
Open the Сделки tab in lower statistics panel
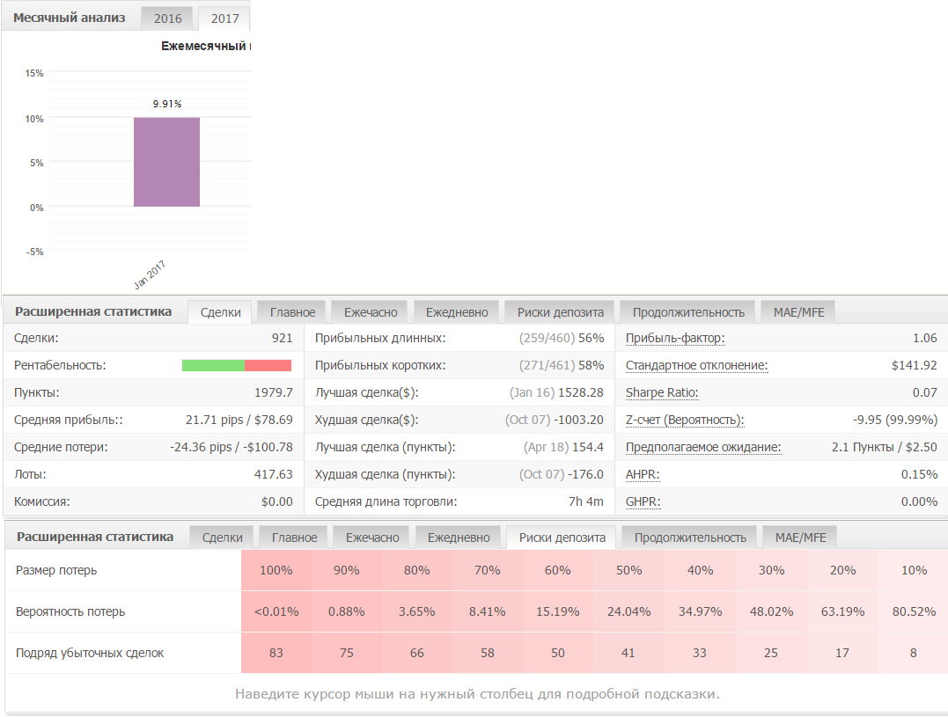tap(223, 538)
